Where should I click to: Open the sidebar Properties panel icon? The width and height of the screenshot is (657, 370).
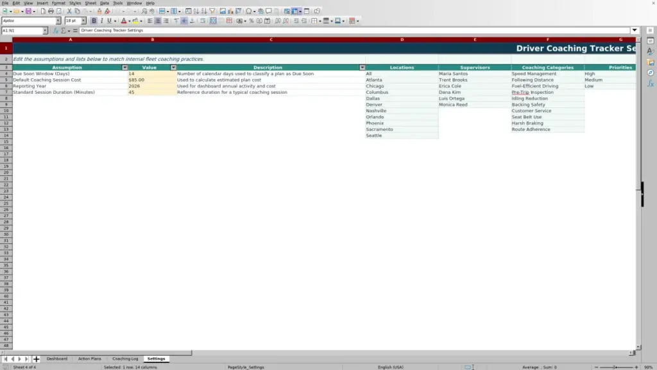[651, 40]
